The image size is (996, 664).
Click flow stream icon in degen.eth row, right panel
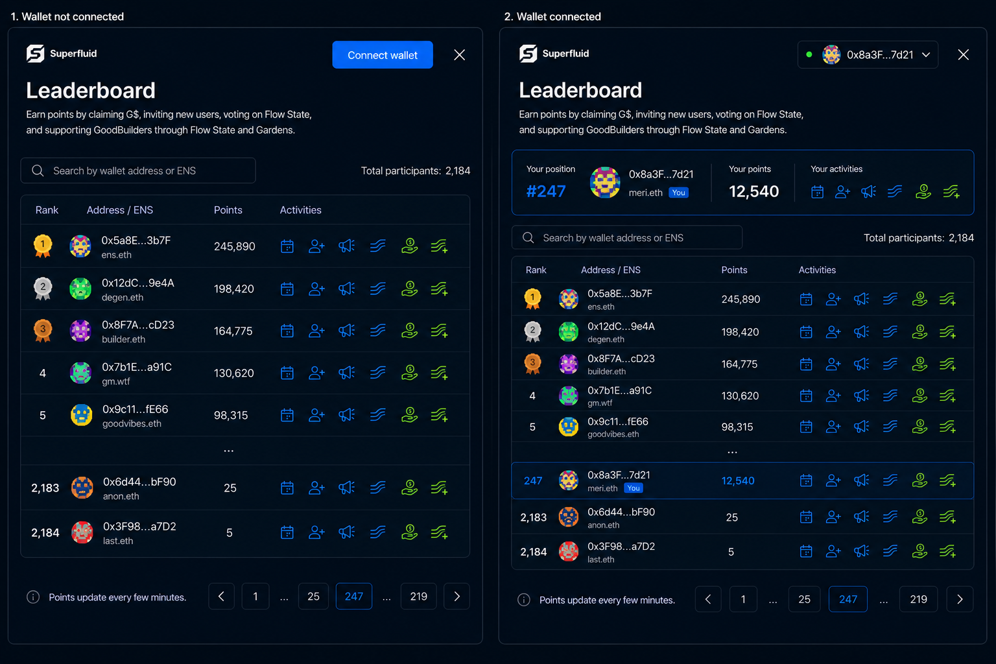point(890,331)
